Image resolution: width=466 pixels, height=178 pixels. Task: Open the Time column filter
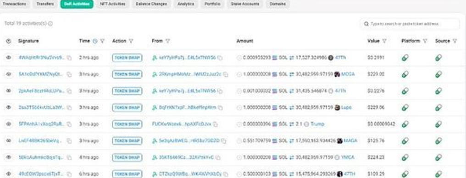click(x=102, y=41)
